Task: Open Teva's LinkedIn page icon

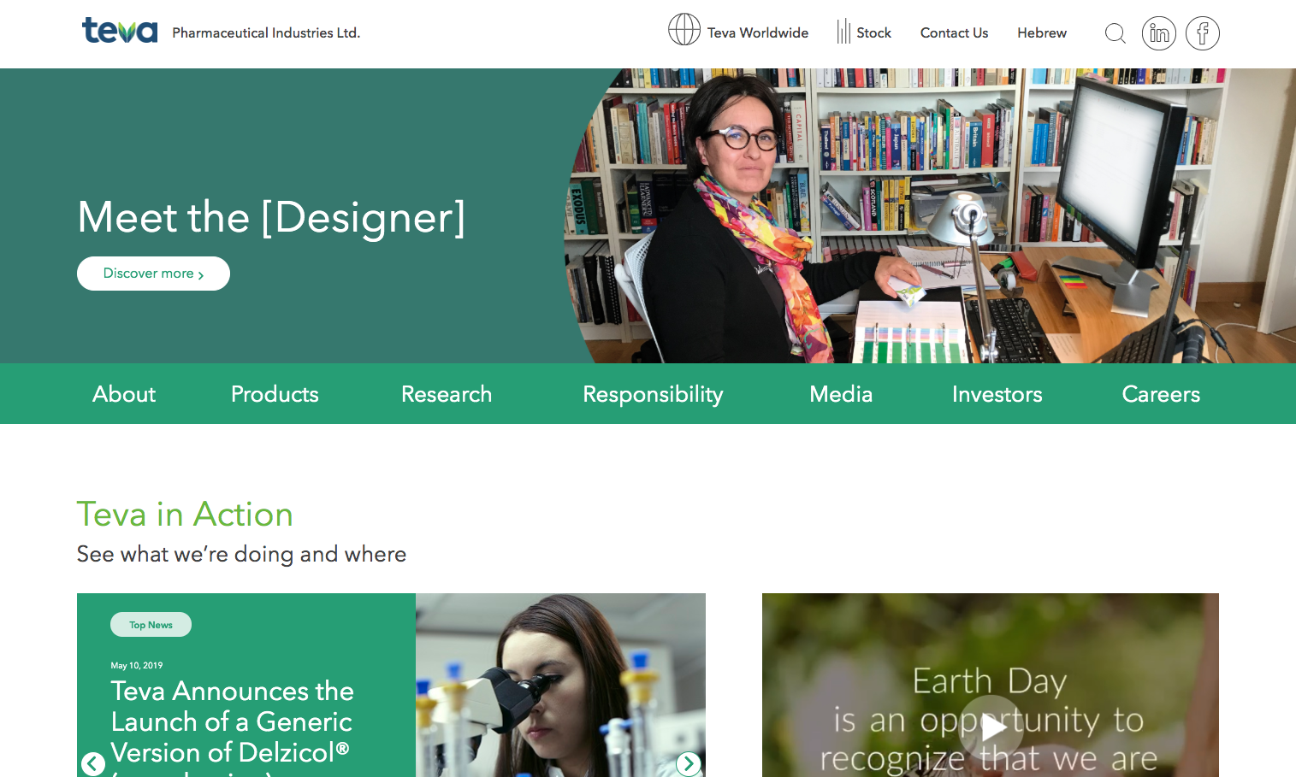Action: click(x=1159, y=33)
